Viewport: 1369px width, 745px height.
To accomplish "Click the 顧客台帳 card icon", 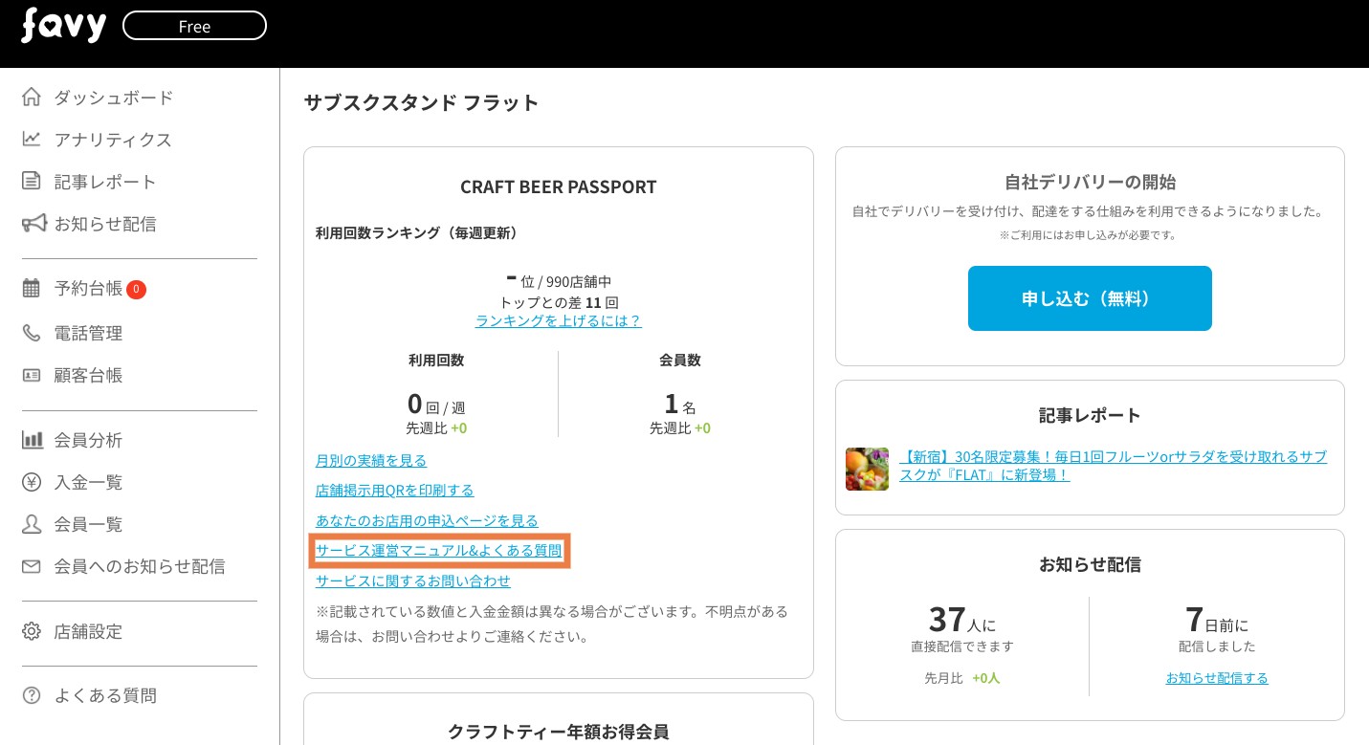I will (x=32, y=375).
